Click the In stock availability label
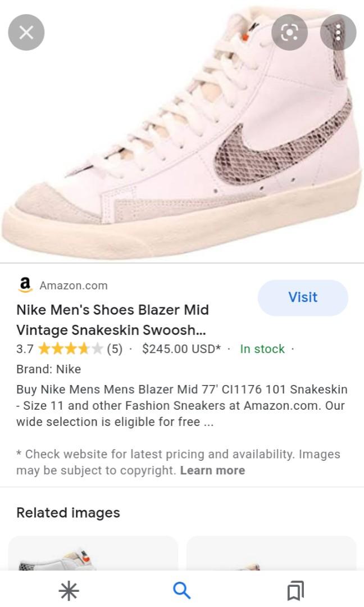The width and height of the screenshot is (364, 607). (262, 348)
